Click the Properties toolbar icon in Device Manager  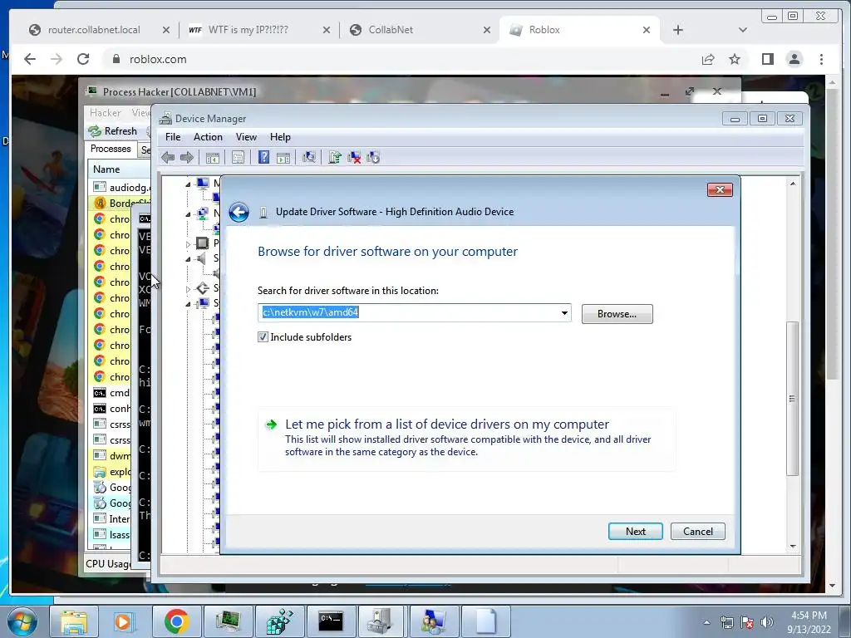[x=238, y=158]
